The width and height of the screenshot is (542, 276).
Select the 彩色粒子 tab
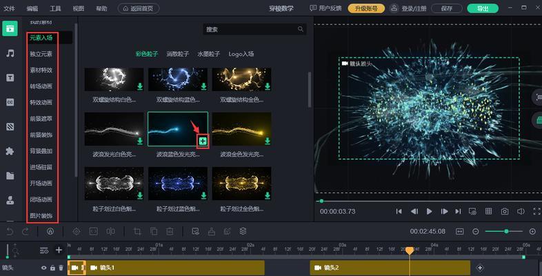pyautogui.click(x=147, y=54)
